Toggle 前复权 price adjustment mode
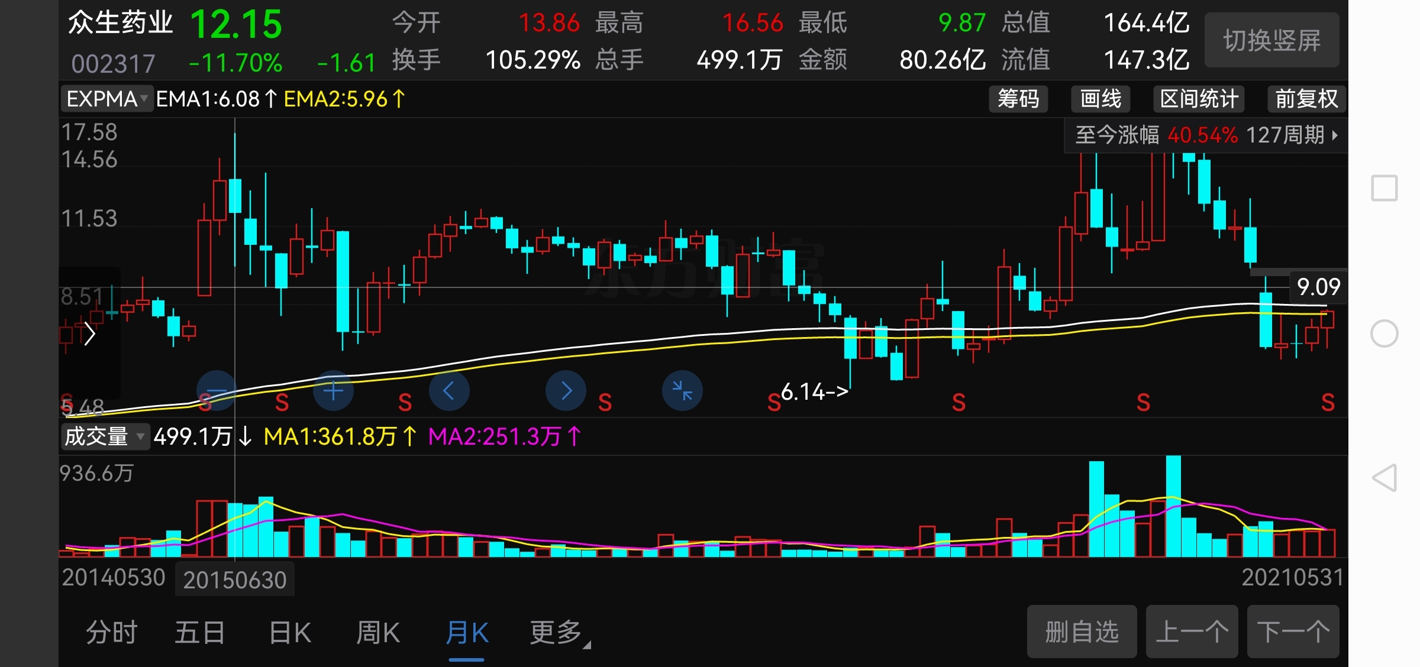1420x667 pixels. click(1306, 99)
